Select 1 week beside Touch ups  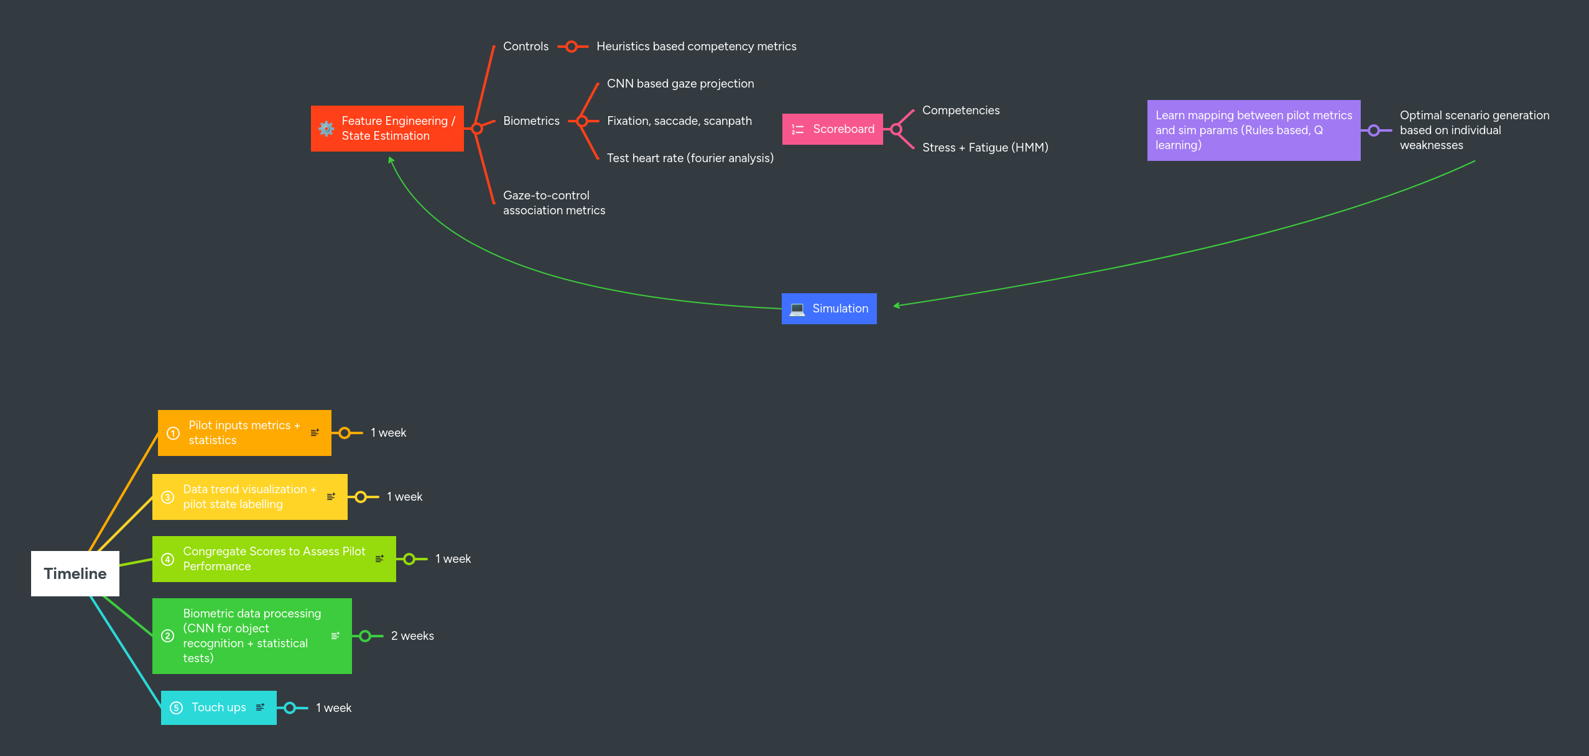click(333, 708)
